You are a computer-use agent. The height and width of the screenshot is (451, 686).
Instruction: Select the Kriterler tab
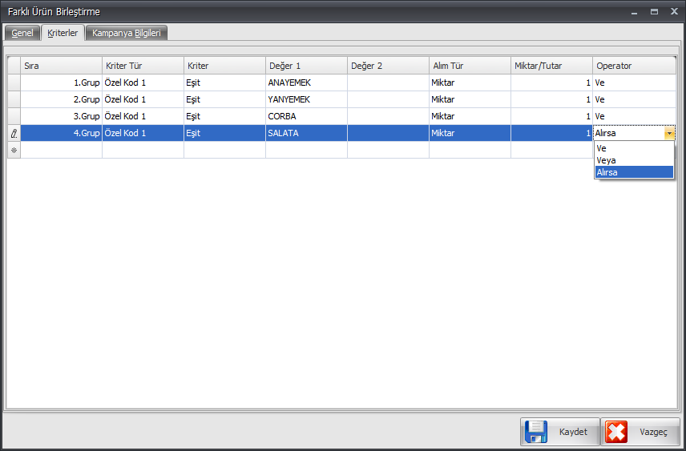[x=63, y=33]
